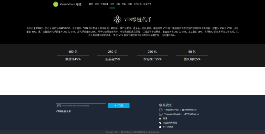Open the Telegram (中文) @VTNofficial_cn link
Screen dimensions: 265x134
(x=180, y=110)
